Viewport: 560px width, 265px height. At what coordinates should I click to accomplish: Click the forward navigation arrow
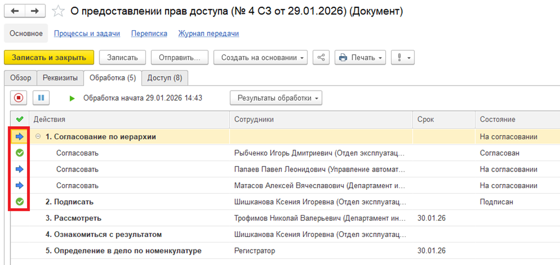34,11
